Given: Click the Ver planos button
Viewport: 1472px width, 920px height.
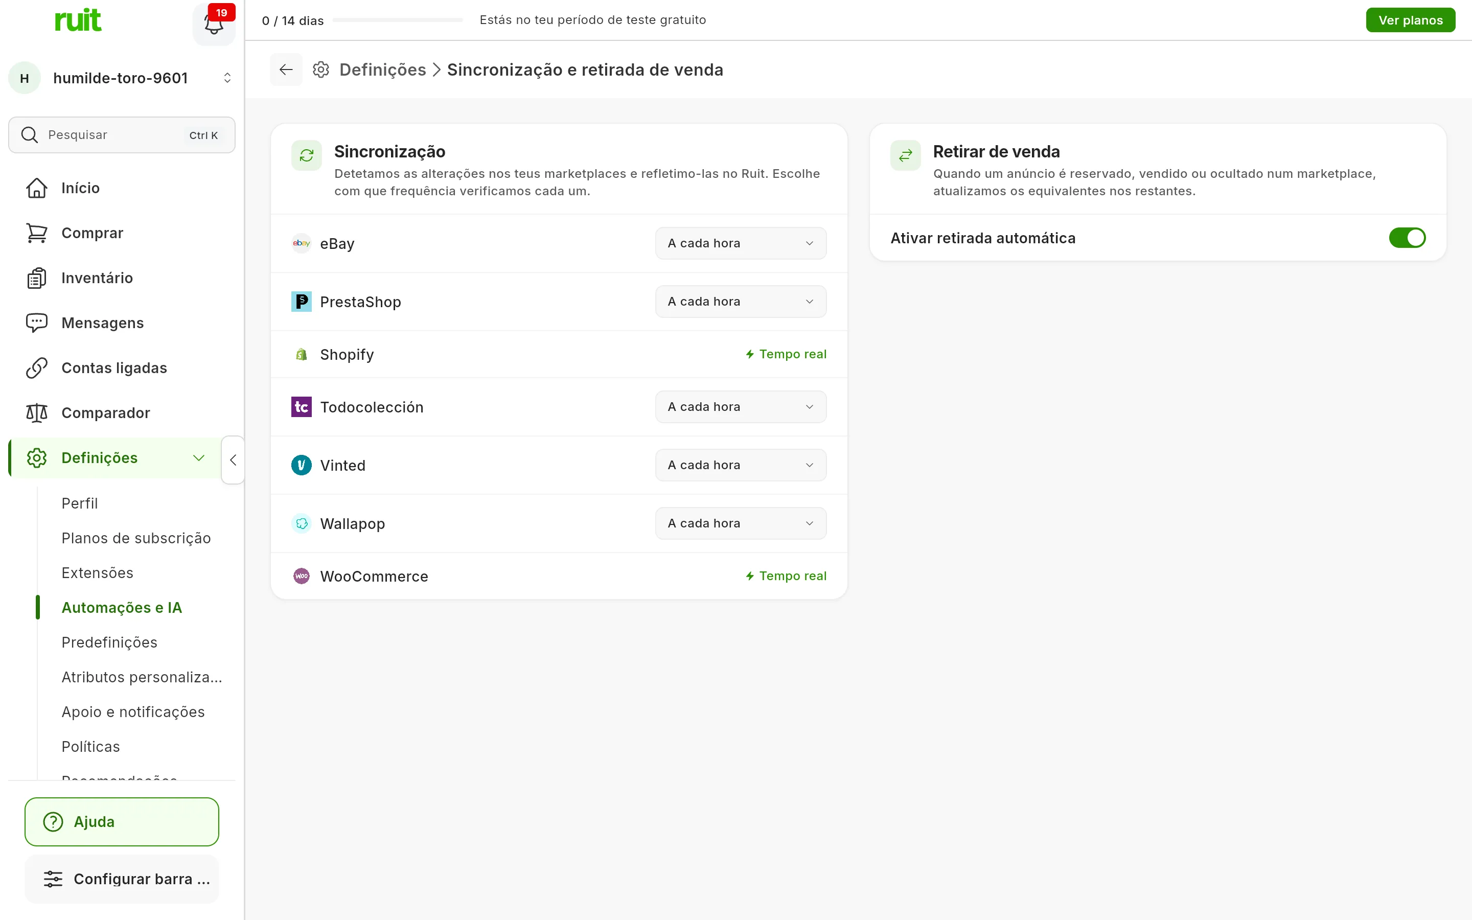Looking at the screenshot, I should coord(1410,20).
